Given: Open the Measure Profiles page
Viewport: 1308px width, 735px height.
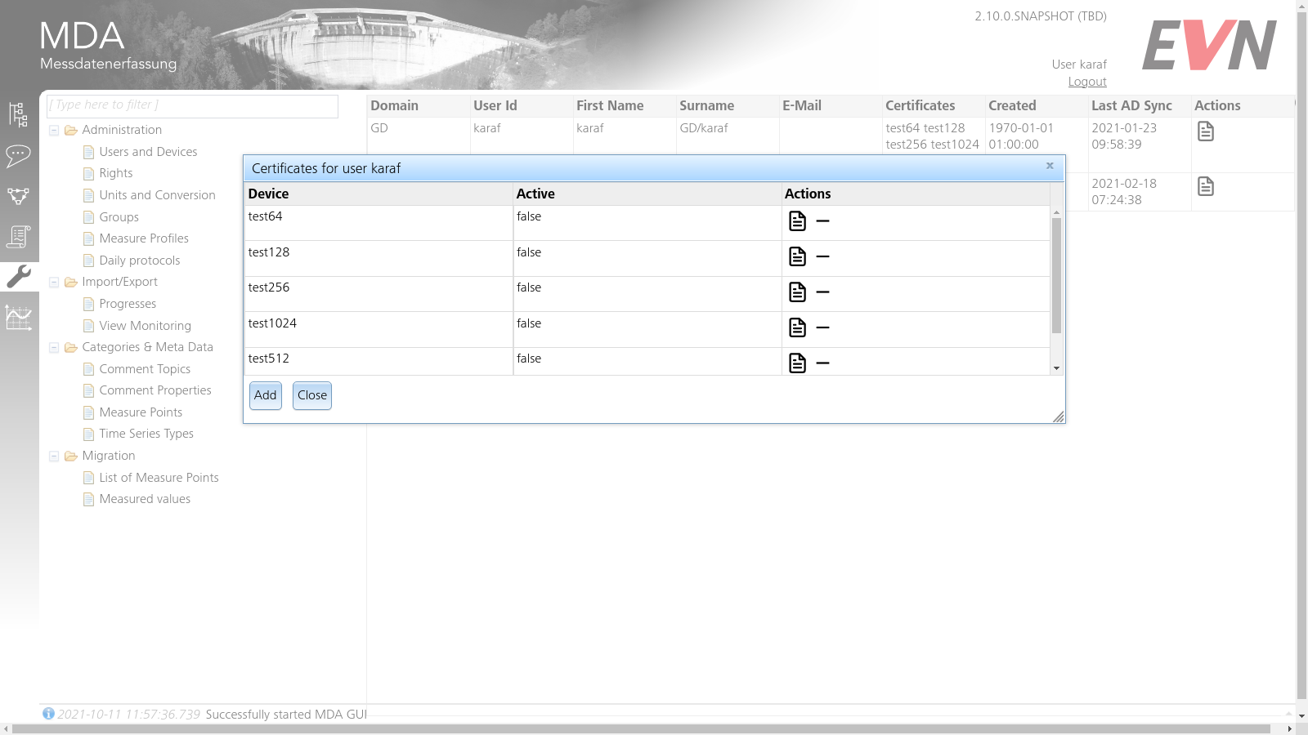Looking at the screenshot, I should point(143,238).
